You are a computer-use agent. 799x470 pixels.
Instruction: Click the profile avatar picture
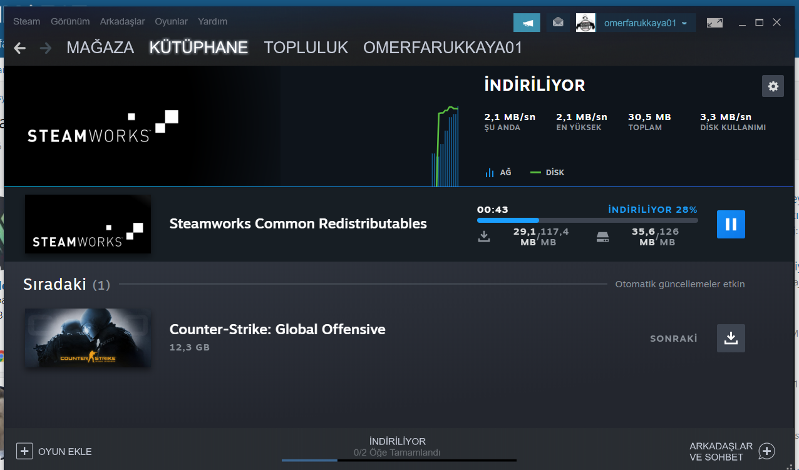click(585, 23)
